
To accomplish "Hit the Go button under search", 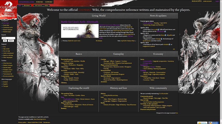I will 5,41.
